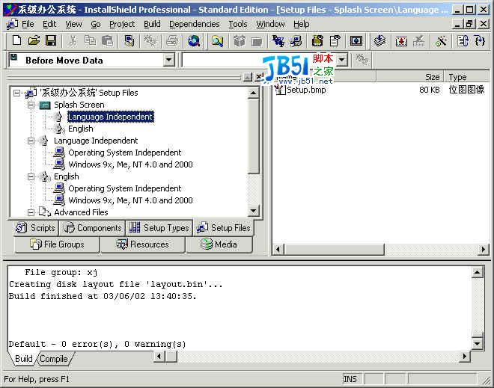This screenshot has height=388, width=494.
Task: Click the toolbar icon left of the braces icon
Action: pos(463,41)
